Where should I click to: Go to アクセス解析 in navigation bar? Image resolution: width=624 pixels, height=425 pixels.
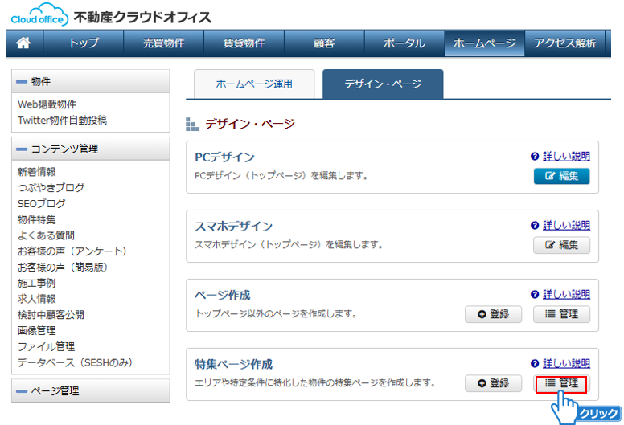[564, 43]
